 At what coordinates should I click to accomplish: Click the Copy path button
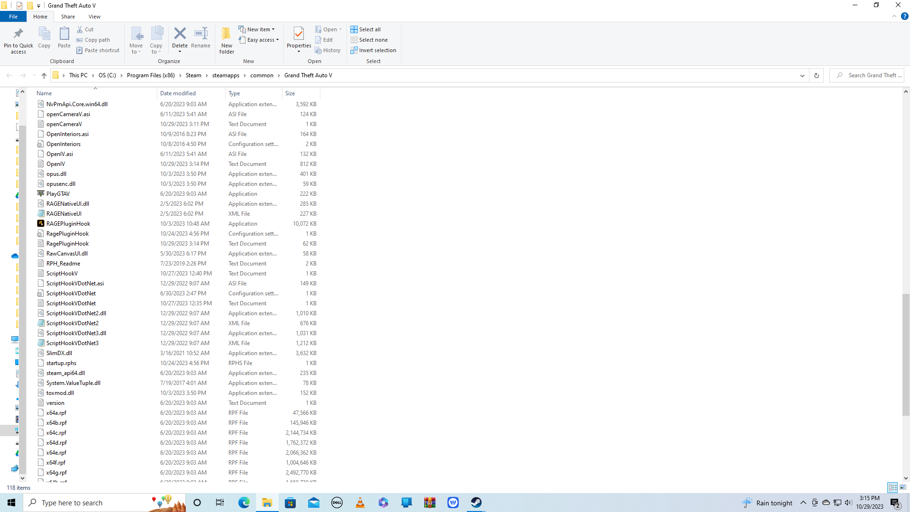pos(93,40)
